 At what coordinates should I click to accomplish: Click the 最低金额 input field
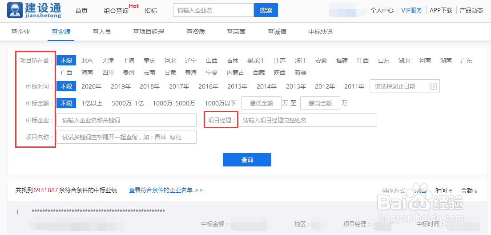point(262,103)
